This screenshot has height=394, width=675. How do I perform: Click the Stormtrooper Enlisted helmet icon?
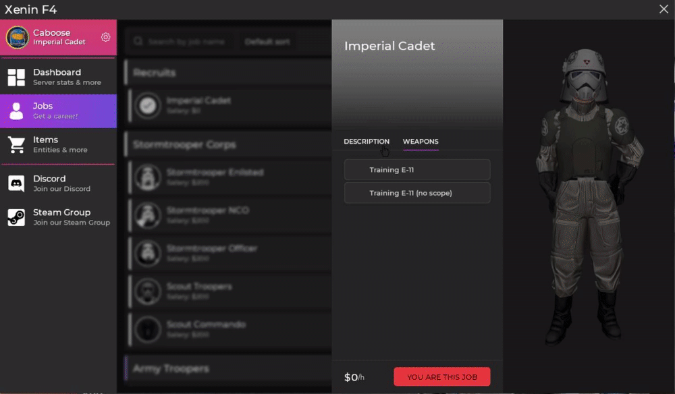tap(148, 177)
